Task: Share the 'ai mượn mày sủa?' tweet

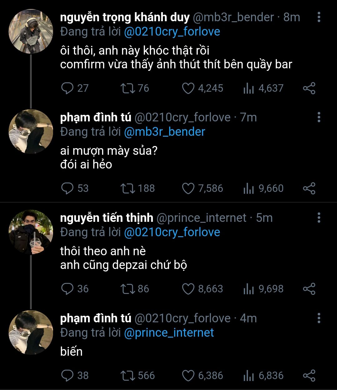Action: coord(309,188)
